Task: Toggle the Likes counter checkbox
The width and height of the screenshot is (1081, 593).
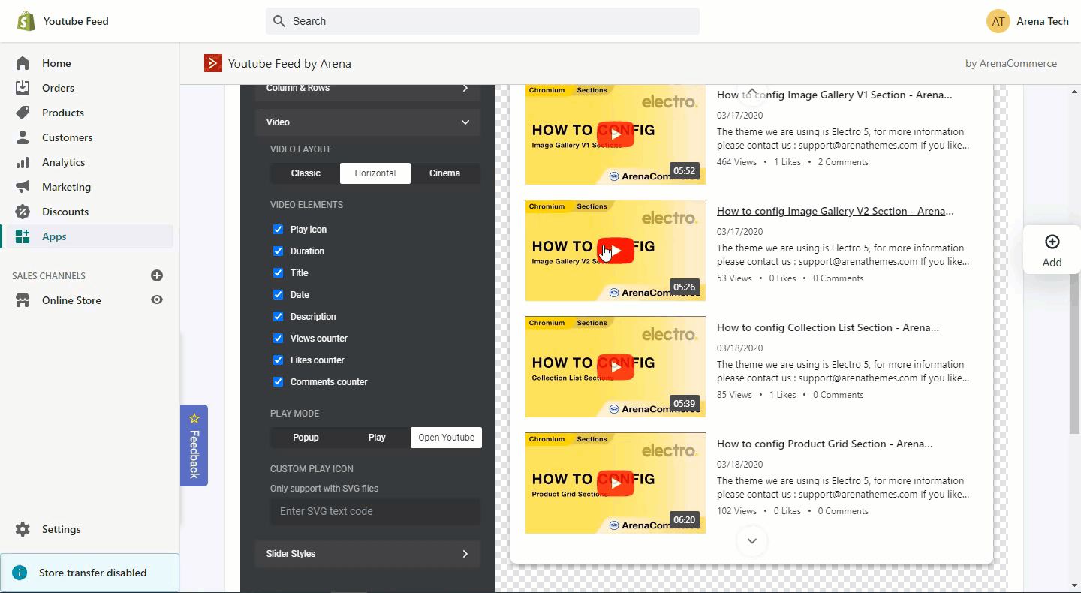Action: click(278, 360)
